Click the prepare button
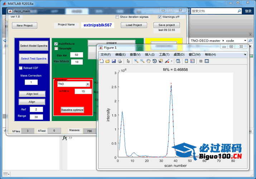 click(x=111, y=43)
